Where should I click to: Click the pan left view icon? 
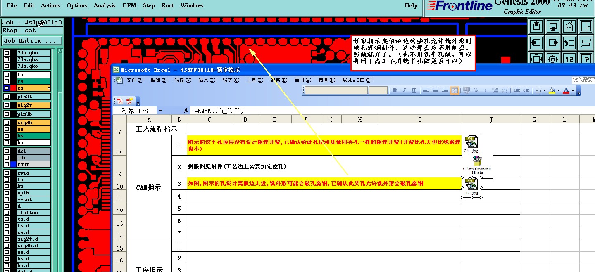(536, 43)
